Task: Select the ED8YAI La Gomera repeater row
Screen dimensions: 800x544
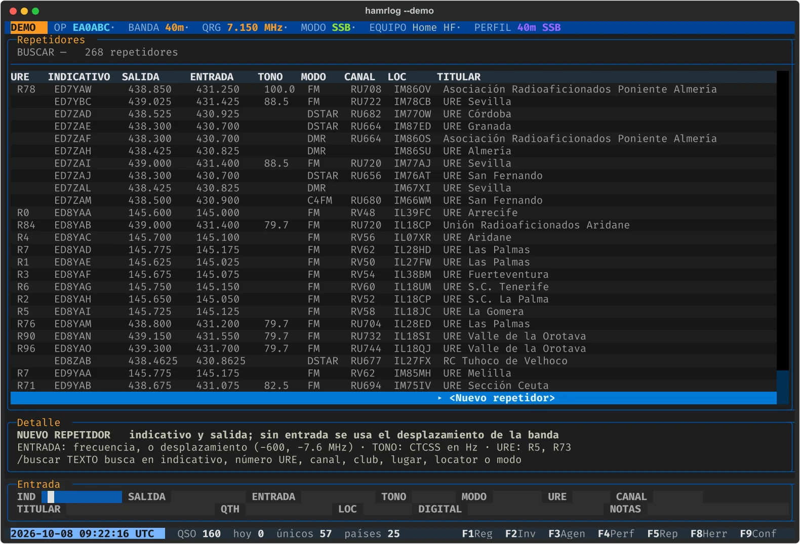Action: (x=393, y=312)
